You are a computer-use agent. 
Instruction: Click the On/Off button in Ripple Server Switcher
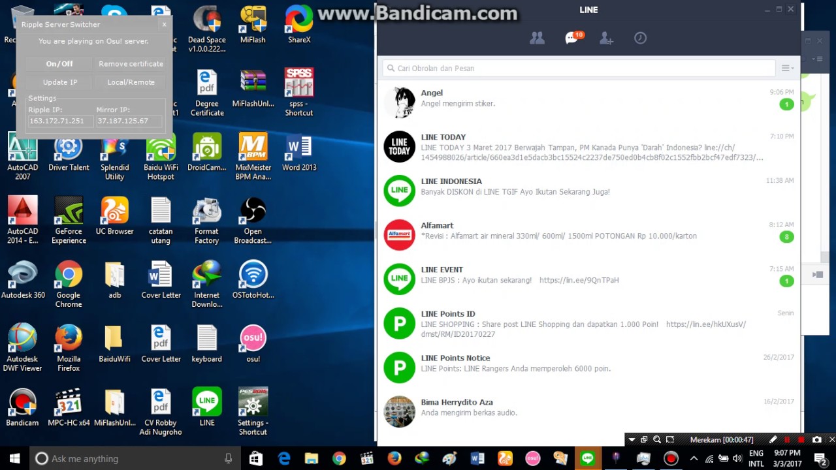[59, 64]
